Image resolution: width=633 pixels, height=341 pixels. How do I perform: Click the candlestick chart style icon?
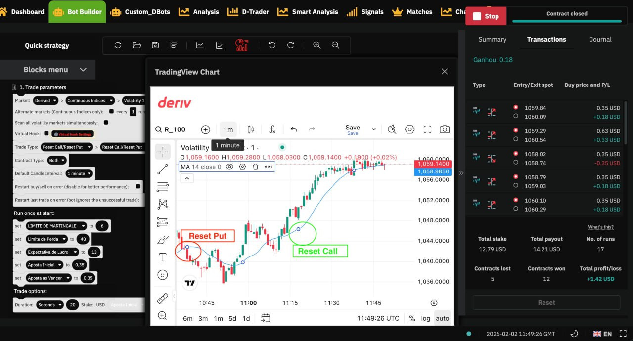[x=251, y=129]
